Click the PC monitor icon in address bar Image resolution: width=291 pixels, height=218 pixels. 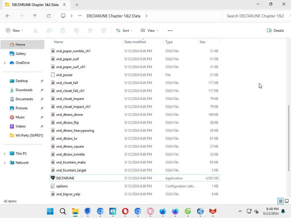(63, 16)
